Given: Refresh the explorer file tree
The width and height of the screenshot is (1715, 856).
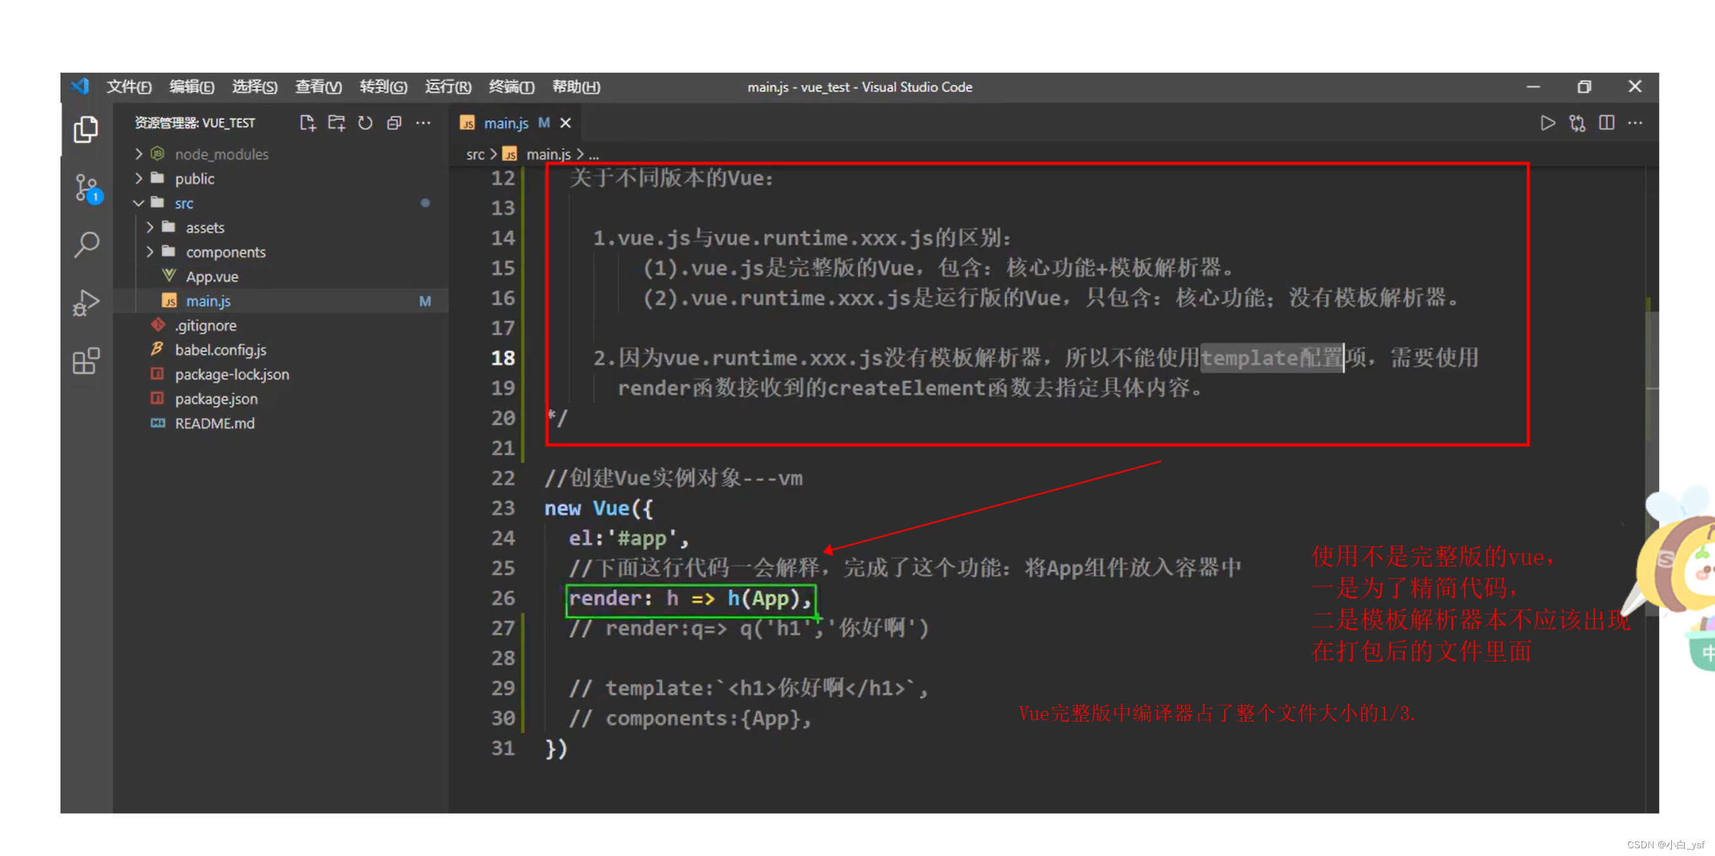Looking at the screenshot, I should (x=365, y=122).
